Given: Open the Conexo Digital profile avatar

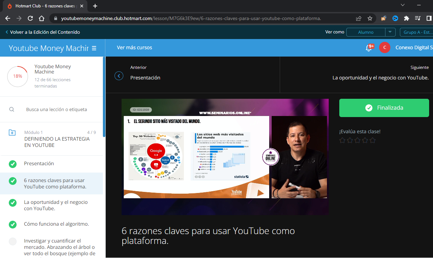Looking at the screenshot, I should click(385, 47).
